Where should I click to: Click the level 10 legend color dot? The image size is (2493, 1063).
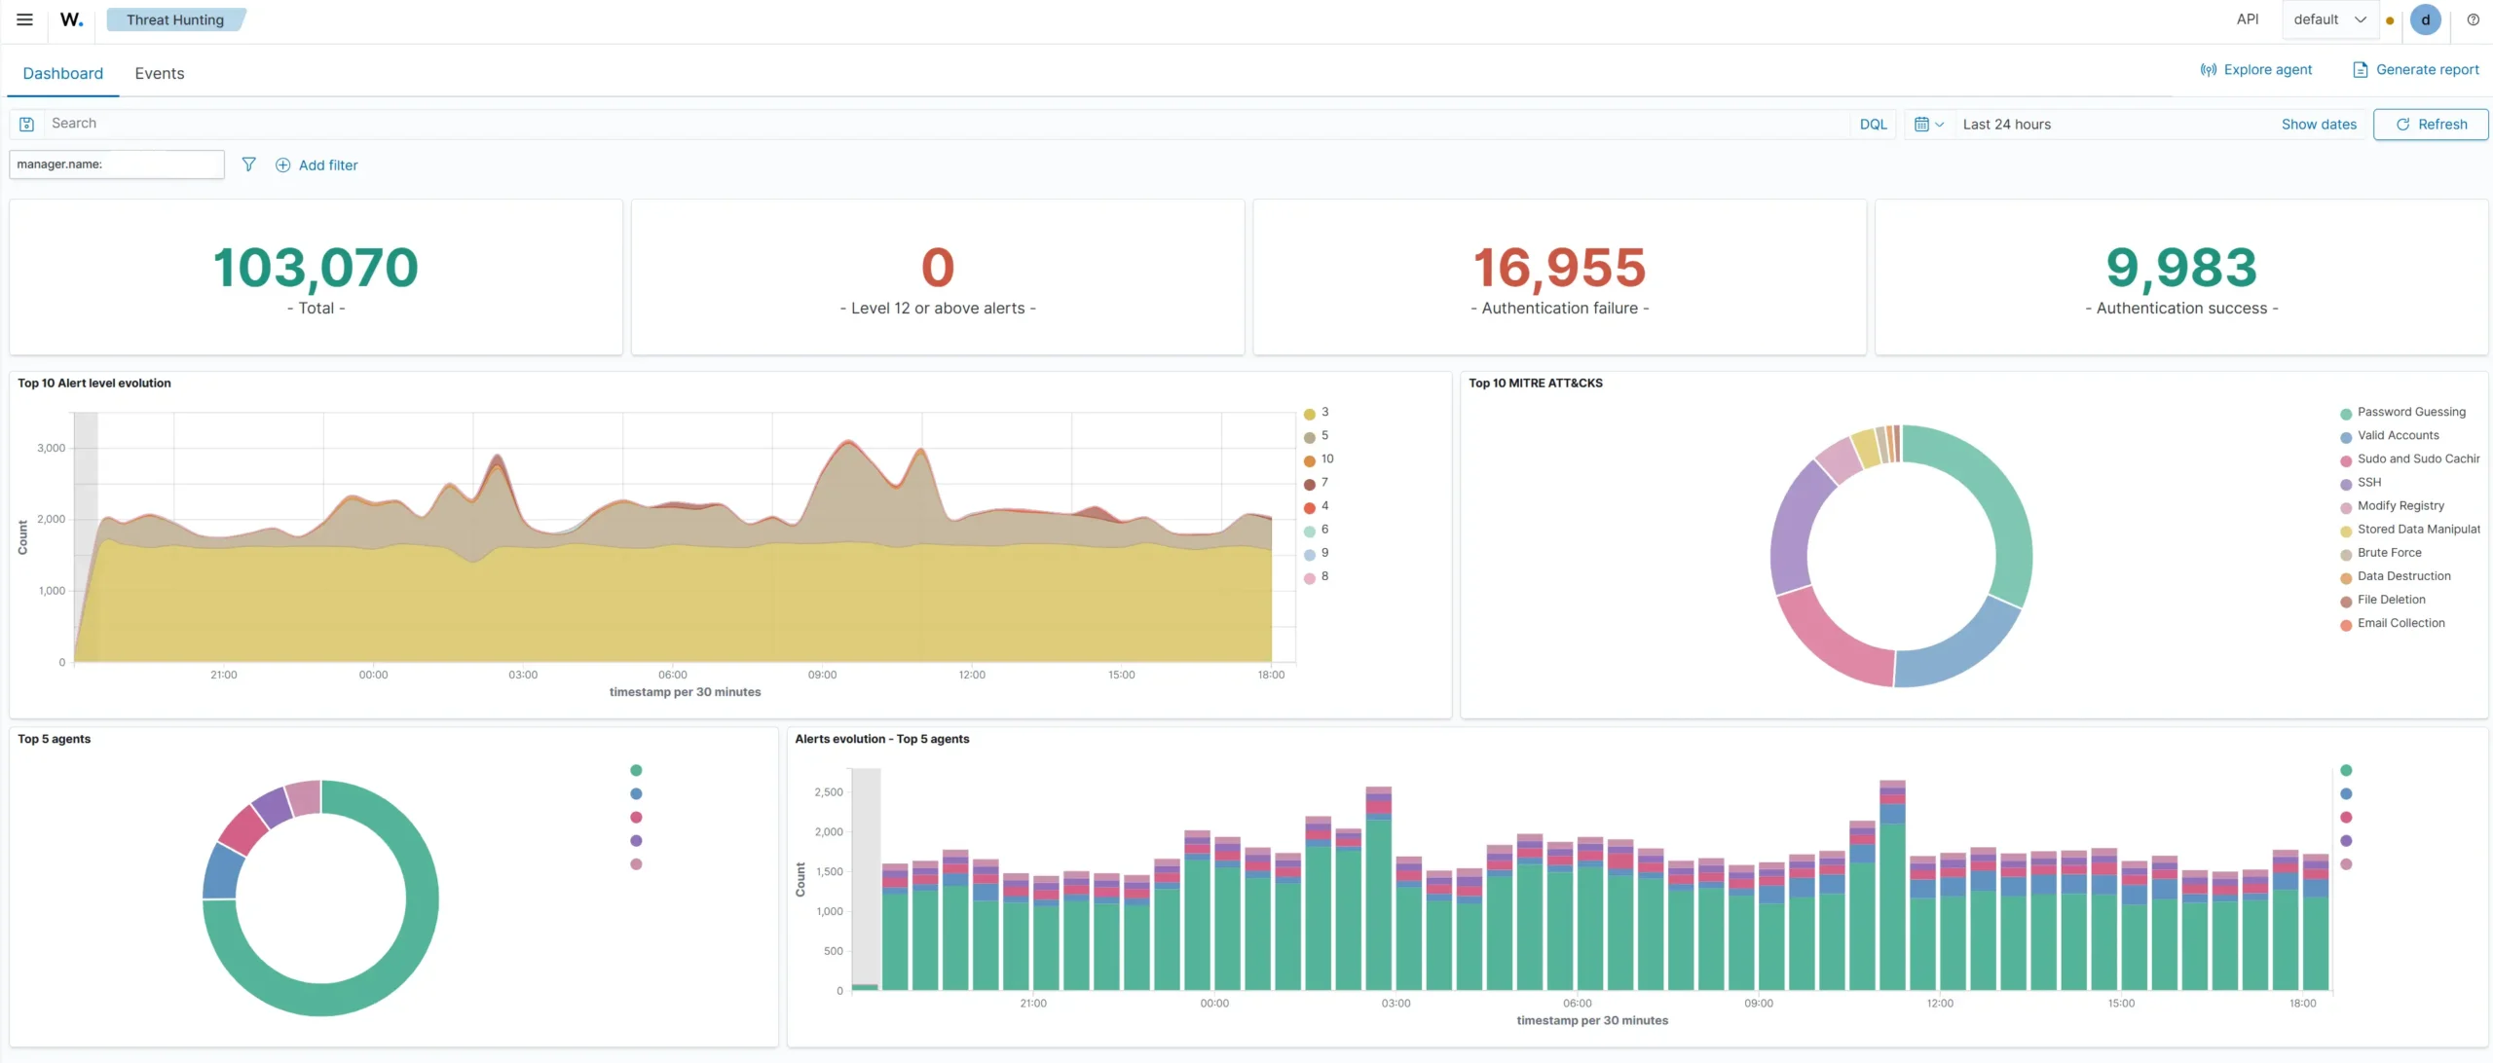(1310, 460)
